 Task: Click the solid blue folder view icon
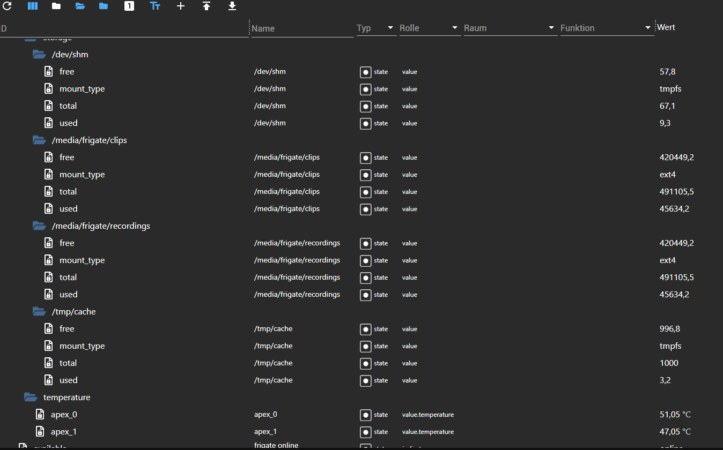[x=104, y=6]
